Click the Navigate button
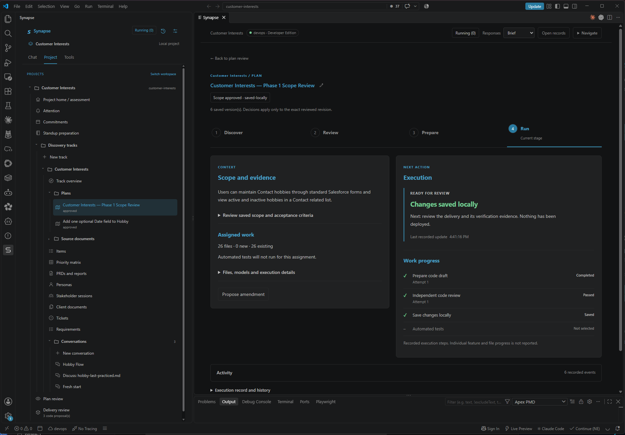 [587, 33]
